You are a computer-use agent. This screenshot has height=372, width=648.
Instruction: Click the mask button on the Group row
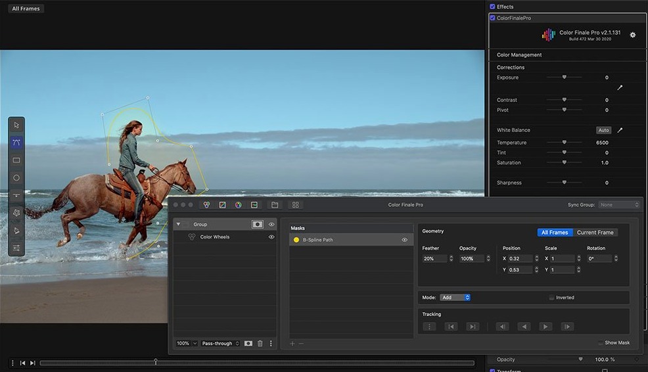click(x=258, y=224)
